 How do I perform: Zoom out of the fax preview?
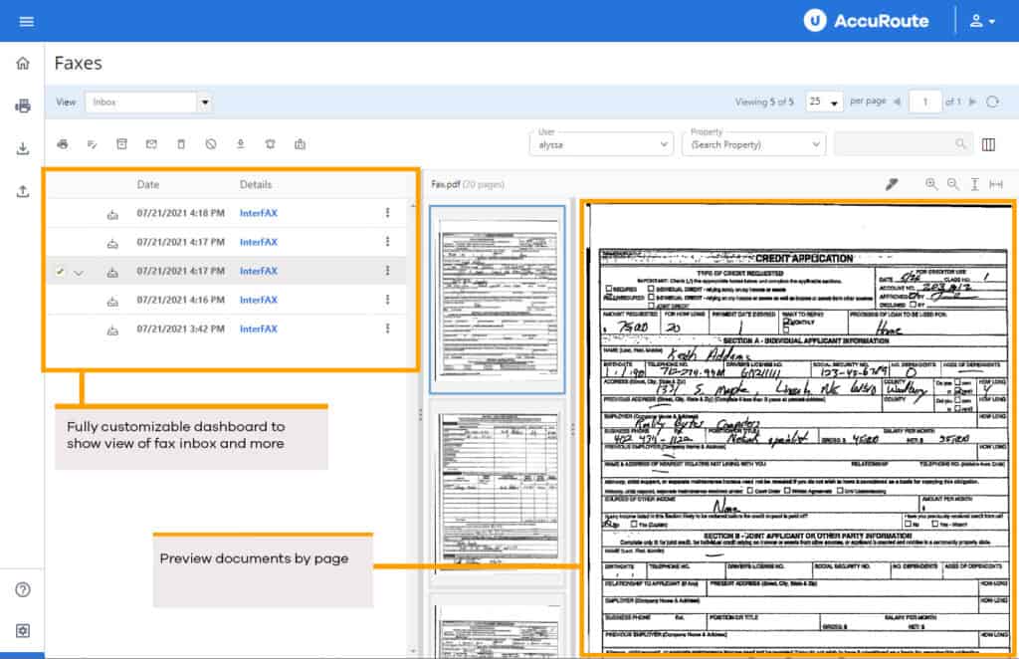point(953,184)
